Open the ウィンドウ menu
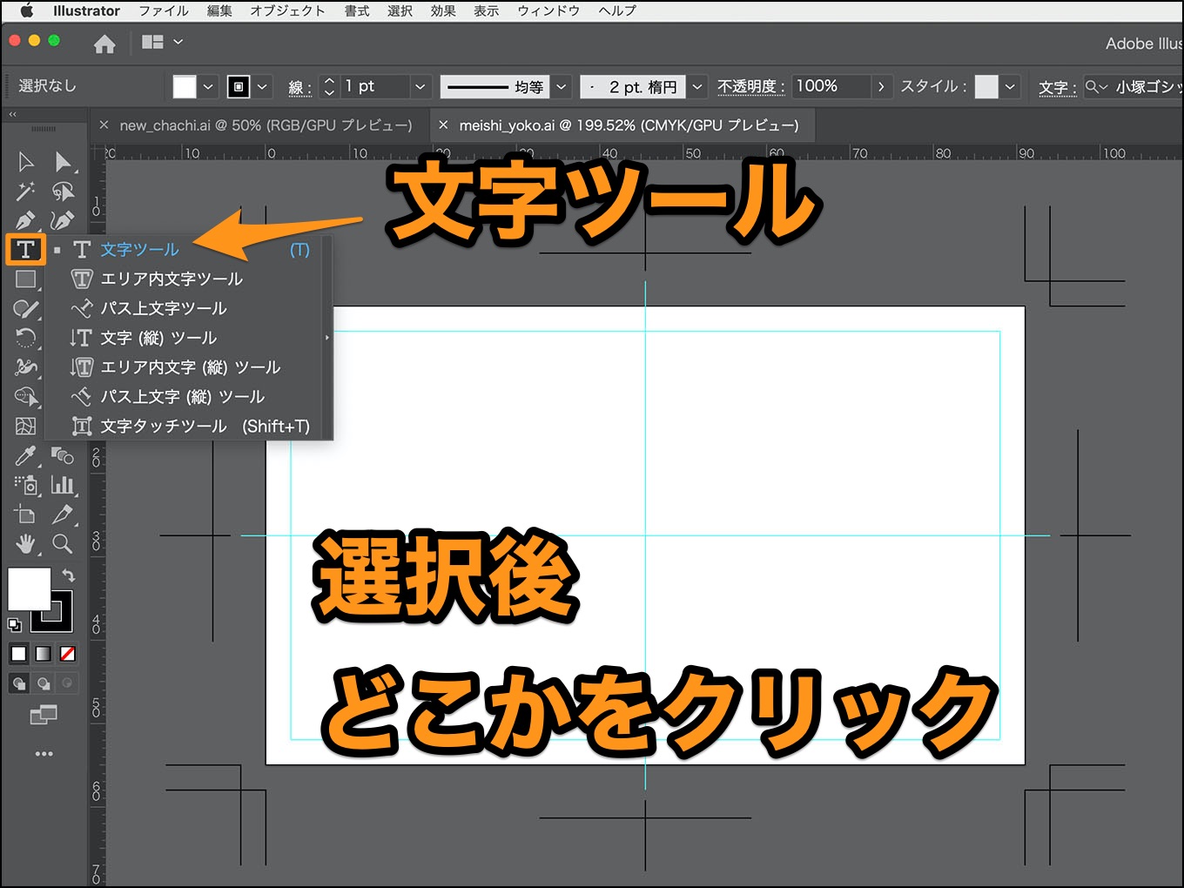The height and width of the screenshot is (888, 1184). click(x=548, y=11)
